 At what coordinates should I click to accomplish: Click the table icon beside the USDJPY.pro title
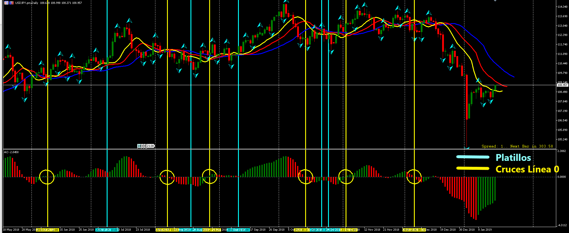[x=6, y=3]
